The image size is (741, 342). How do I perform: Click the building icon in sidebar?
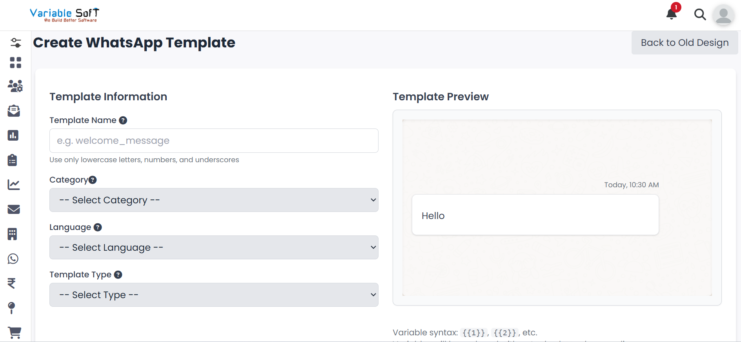(x=13, y=234)
